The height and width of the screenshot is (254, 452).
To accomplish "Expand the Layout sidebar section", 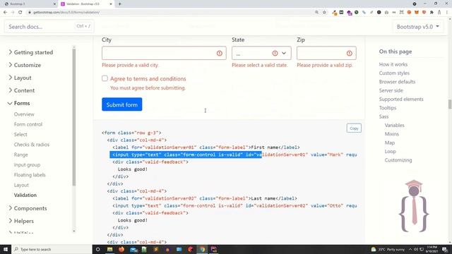I will pyautogui.click(x=20, y=78).
